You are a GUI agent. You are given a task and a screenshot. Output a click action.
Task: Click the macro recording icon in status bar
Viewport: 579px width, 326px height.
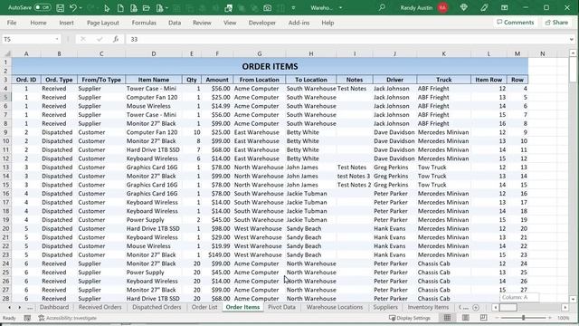pos(27,318)
